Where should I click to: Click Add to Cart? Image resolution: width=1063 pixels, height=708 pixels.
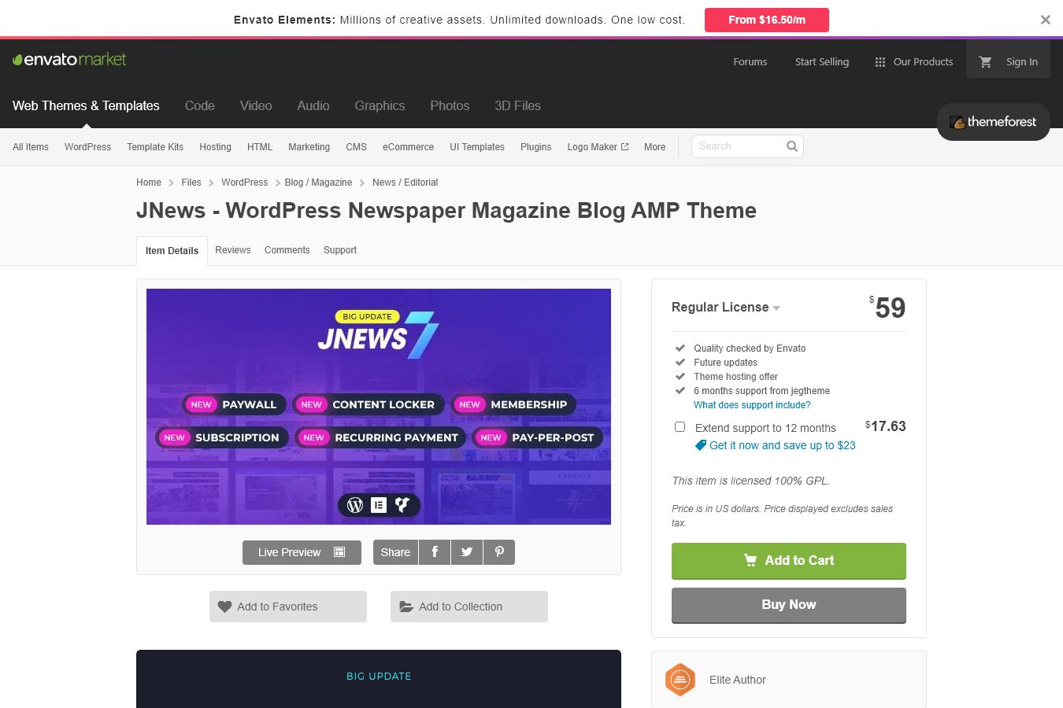(x=789, y=561)
